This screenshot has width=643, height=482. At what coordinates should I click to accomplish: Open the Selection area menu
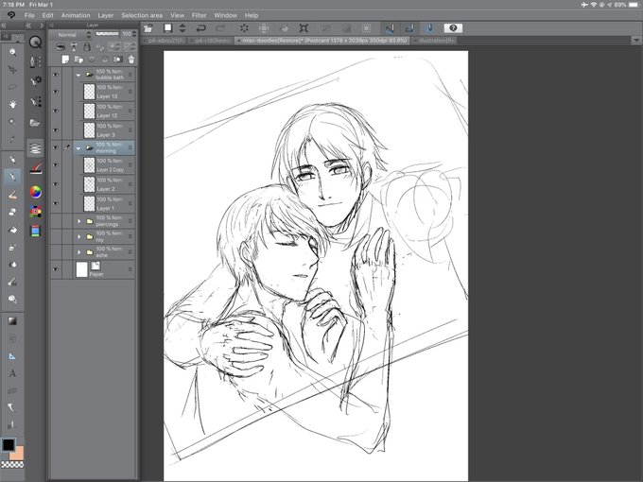tap(142, 15)
